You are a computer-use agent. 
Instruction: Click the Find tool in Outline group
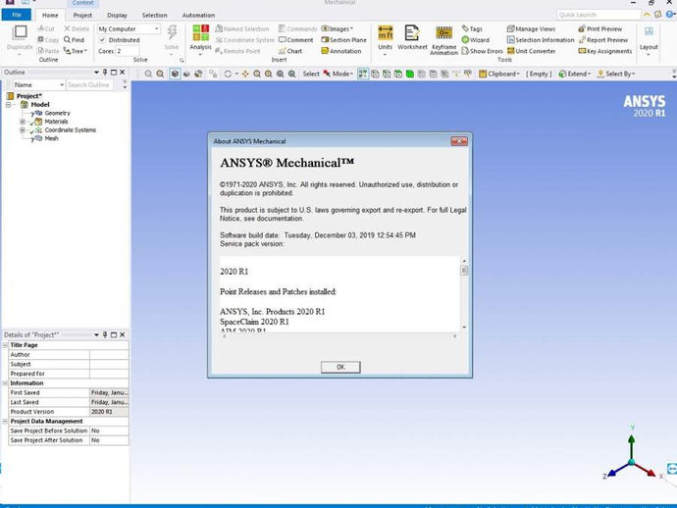coord(74,39)
